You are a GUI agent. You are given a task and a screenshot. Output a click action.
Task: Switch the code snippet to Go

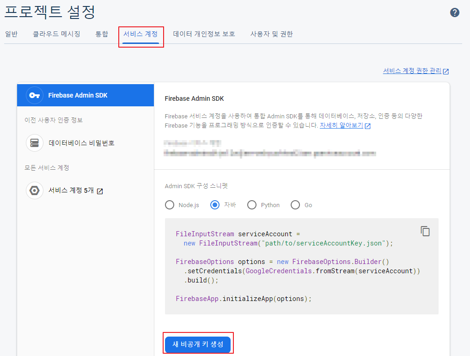pyautogui.click(x=295, y=205)
